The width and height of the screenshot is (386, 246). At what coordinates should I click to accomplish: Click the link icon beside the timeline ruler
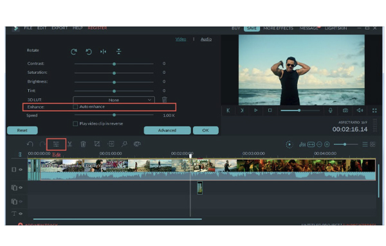click(20, 154)
